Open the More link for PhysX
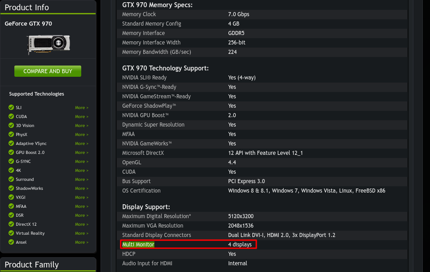430x272 pixels. [x=82, y=135]
